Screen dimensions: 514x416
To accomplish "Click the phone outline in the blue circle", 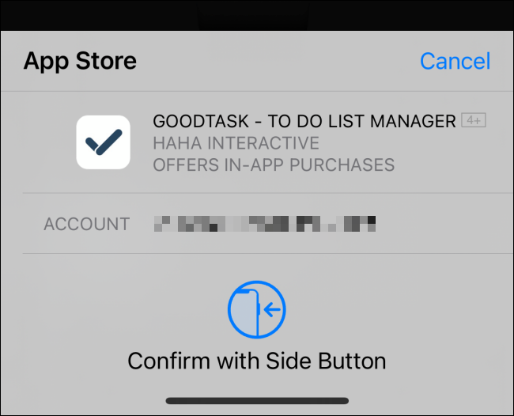I will point(248,311).
